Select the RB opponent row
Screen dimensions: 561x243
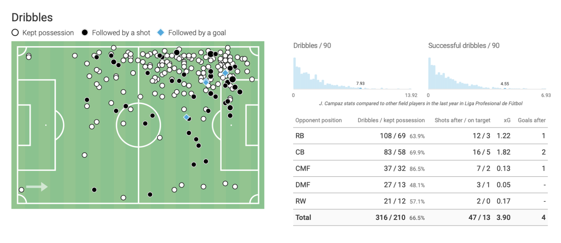click(x=420, y=136)
